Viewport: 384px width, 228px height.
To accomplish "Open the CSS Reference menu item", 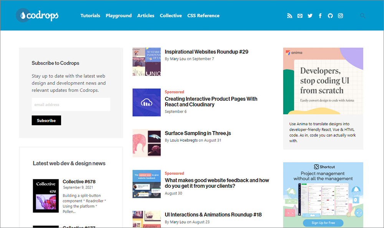I will pyautogui.click(x=203, y=15).
